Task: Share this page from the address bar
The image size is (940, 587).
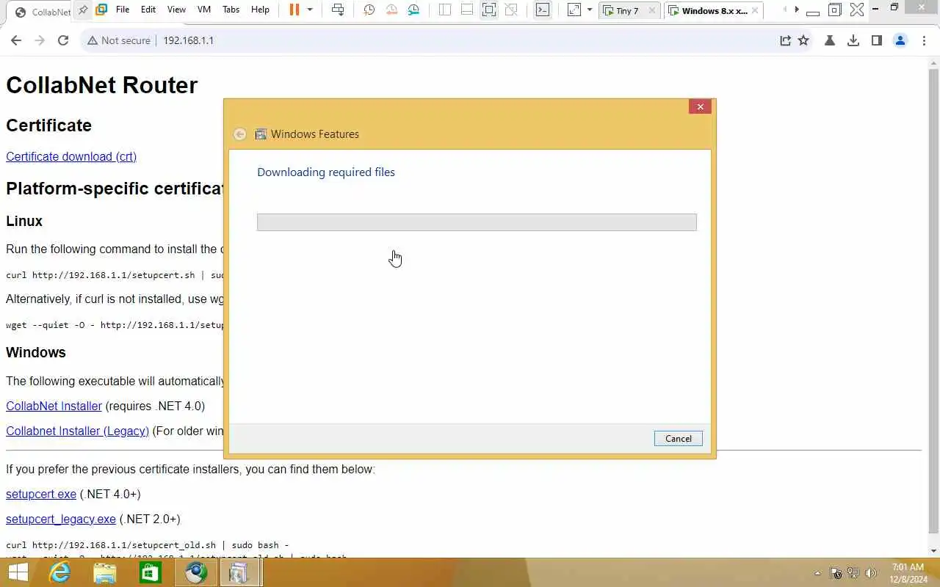Action: click(785, 41)
